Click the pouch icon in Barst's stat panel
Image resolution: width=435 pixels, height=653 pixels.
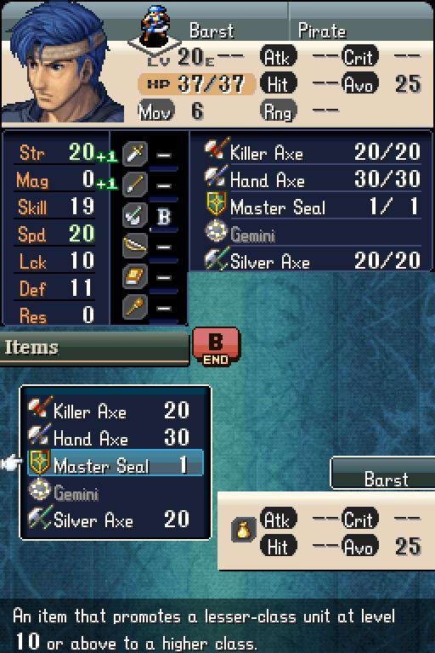point(243,530)
